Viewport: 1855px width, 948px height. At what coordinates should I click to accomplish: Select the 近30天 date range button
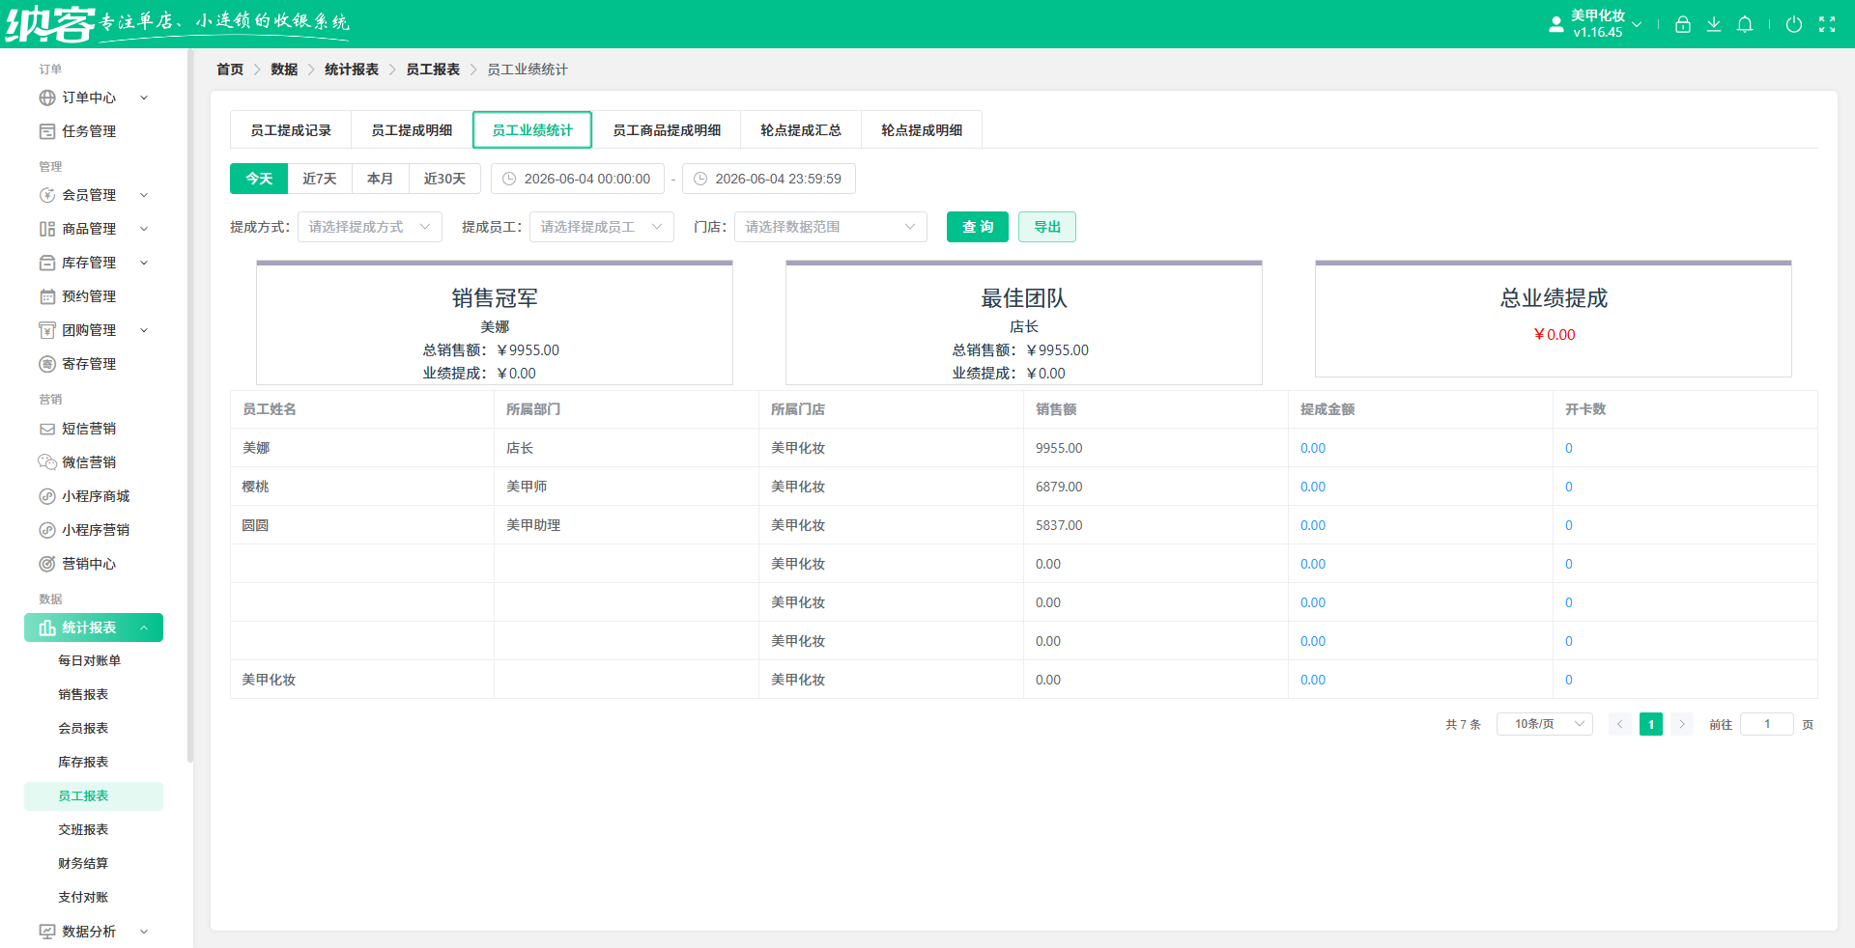(x=444, y=179)
